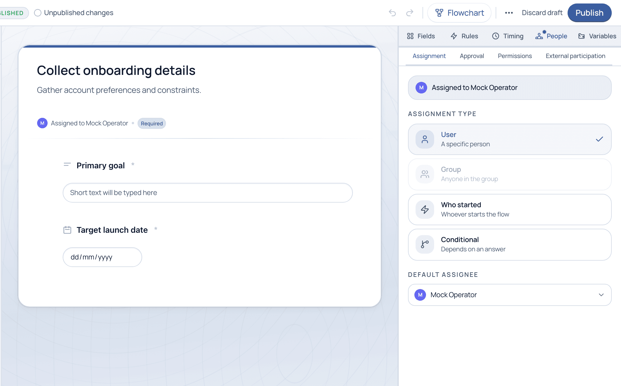Open the Assignment sub-tab
Viewport: 621px width, 386px height.
tap(429, 56)
